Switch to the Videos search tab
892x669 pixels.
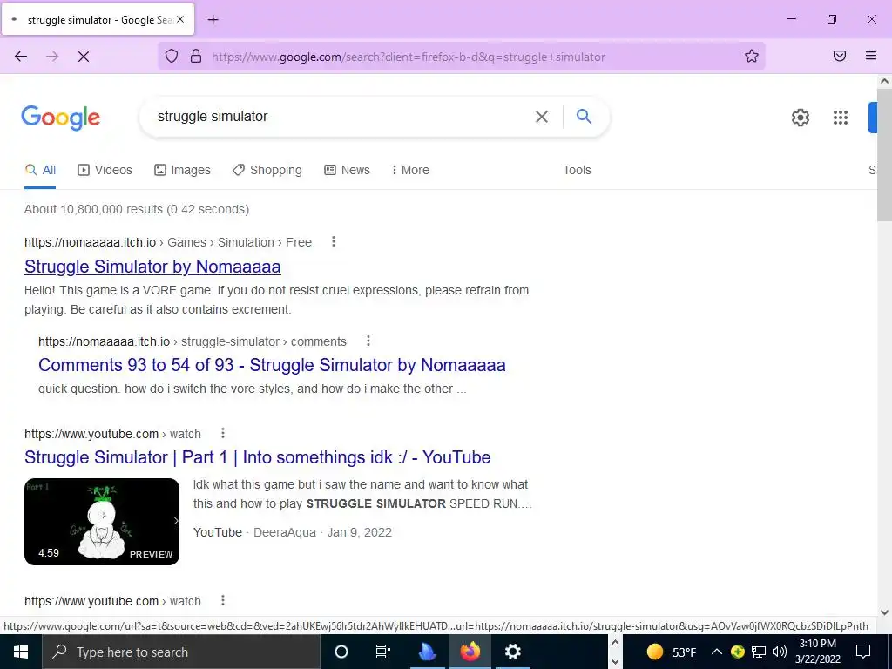(105, 170)
